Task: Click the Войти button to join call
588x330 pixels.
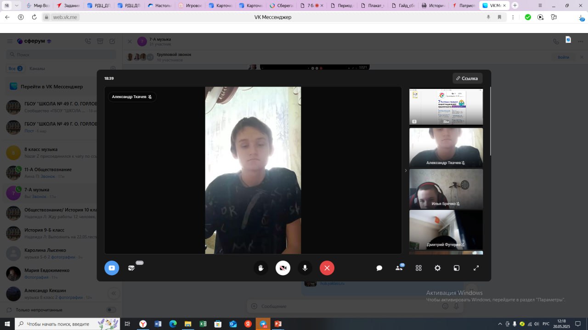Action: click(563, 57)
